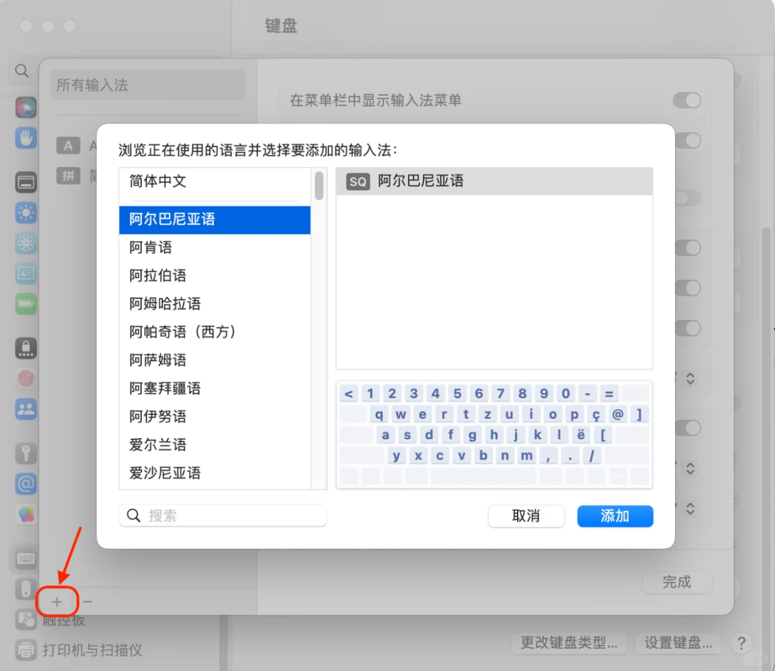Open Siri settings in the sidebar
This screenshot has width=775, height=671.
25,107
